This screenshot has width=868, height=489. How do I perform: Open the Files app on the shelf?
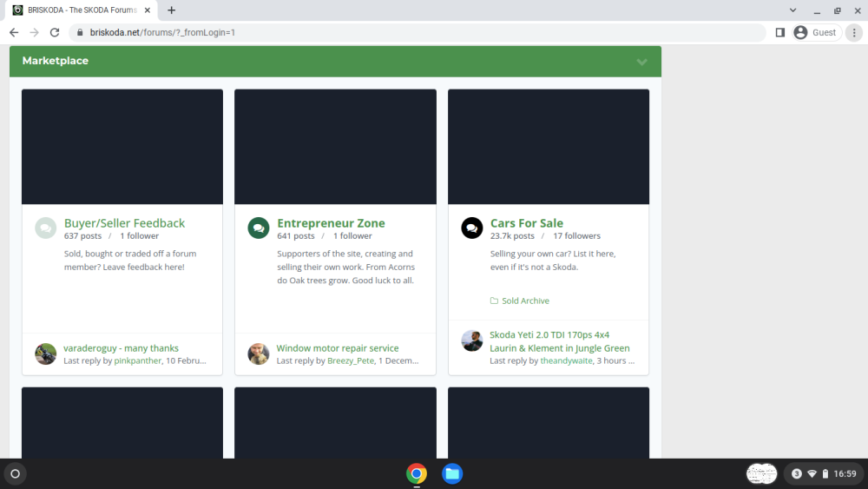452,473
